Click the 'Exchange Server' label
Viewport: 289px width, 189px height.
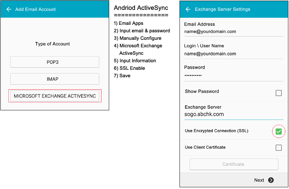203,107
